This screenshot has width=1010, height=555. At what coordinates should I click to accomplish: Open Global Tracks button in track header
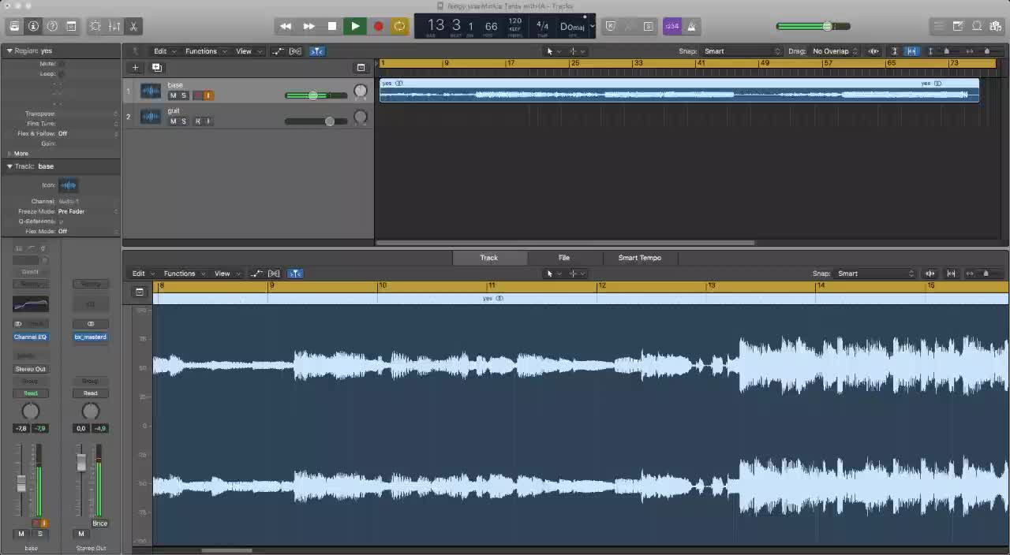(361, 68)
